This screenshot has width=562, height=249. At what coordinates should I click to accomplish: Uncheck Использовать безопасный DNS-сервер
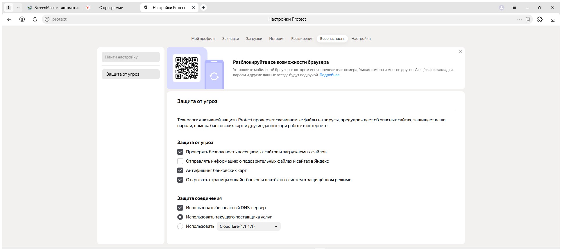tap(180, 208)
